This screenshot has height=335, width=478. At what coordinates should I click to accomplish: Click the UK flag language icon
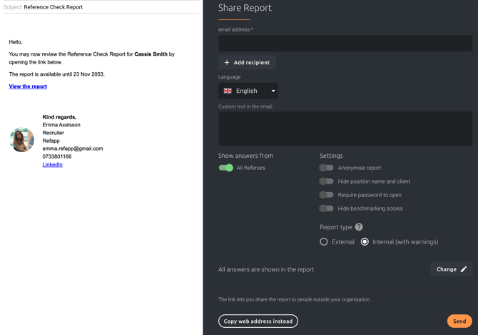pos(228,91)
